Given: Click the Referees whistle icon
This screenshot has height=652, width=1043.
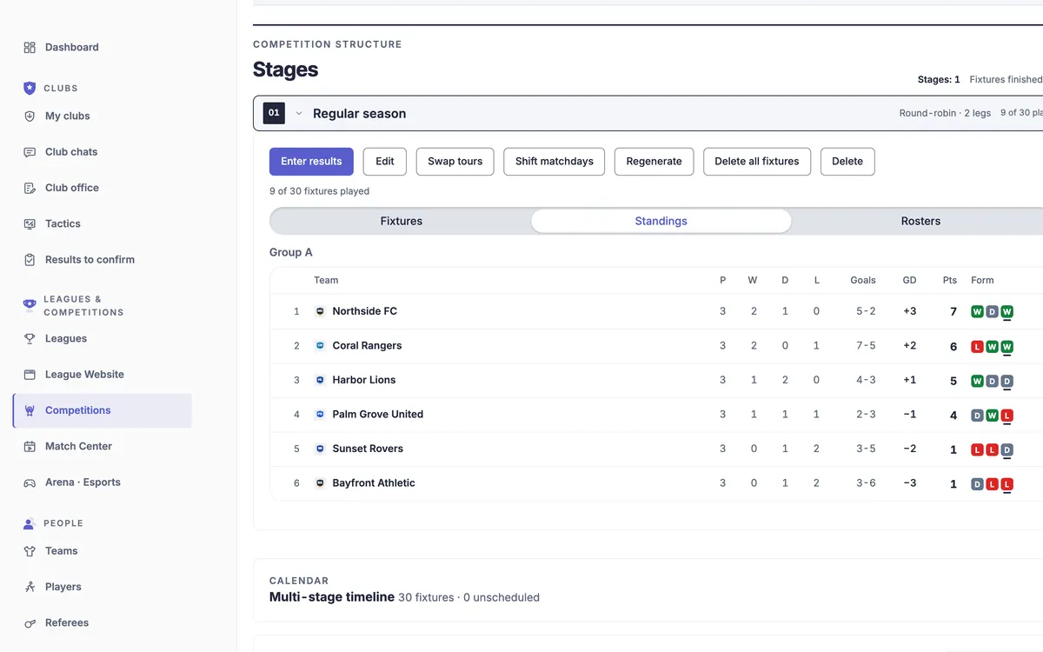Looking at the screenshot, I should 30,623.
